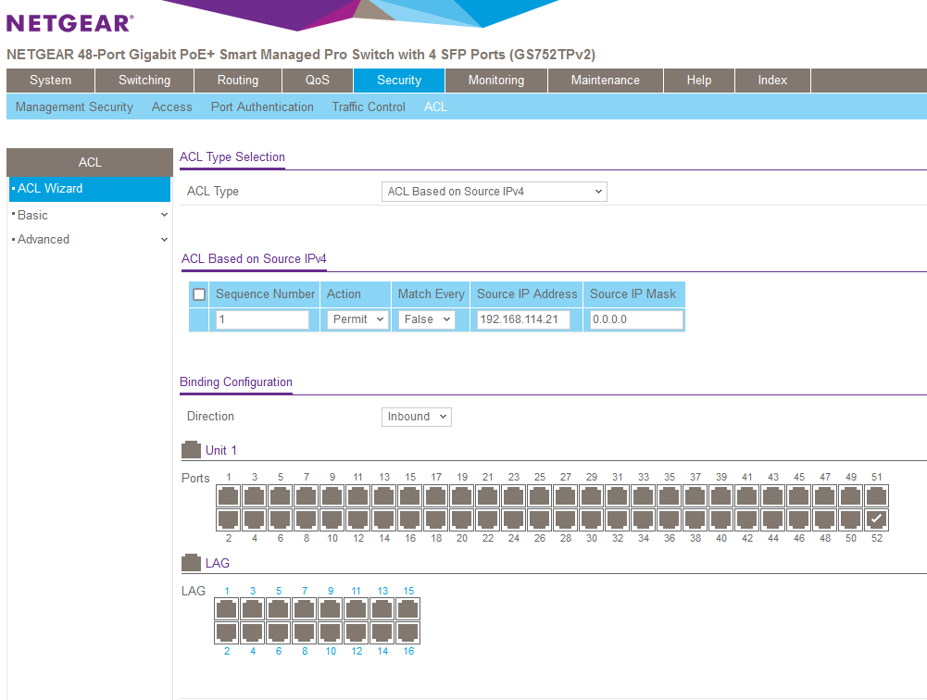Open the QoS main tab
This screenshot has width=927, height=700.
point(318,81)
